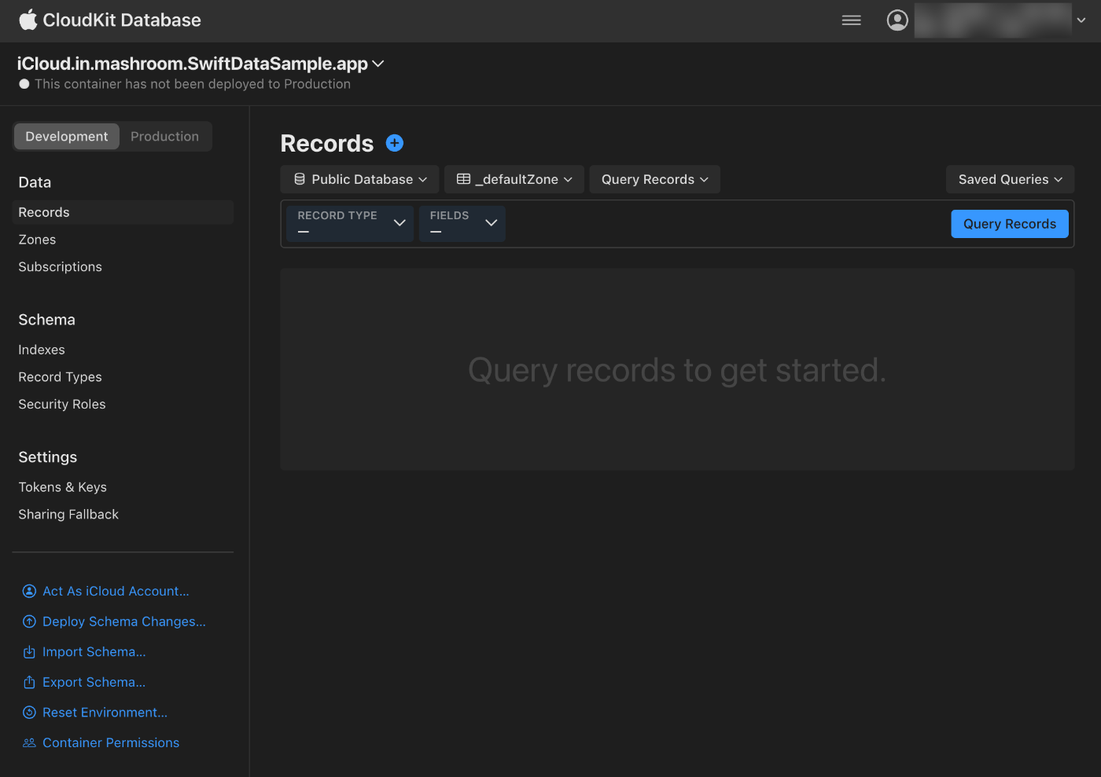The height and width of the screenshot is (777, 1101).
Task: Open Subscriptions in the sidebar
Action: coord(61,267)
